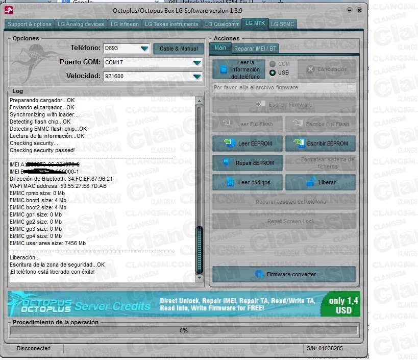The width and height of the screenshot is (418, 360).
Task: Click the Dirección de Bluetooth log line
Action: pyautogui.click(x=61, y=179)
